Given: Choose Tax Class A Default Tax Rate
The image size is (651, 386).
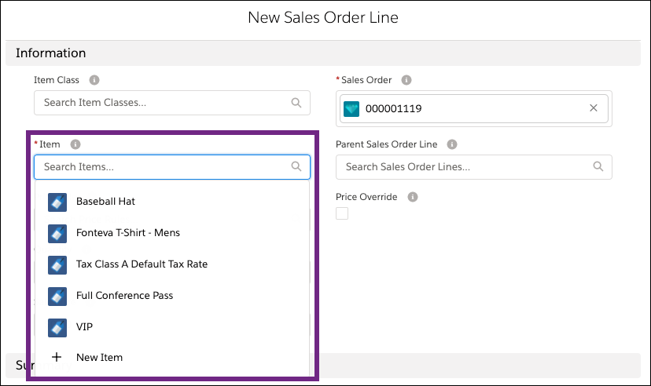Looking at the screenshot, I should tap(172, 264).
